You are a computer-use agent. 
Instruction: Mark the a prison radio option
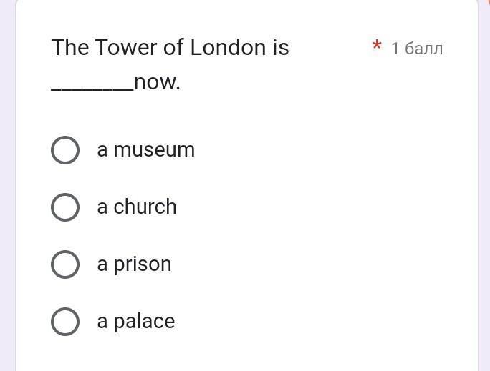pos(65,264)
